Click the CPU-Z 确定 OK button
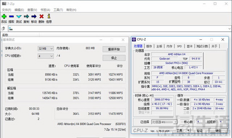The image size is (232, 138). point(218,131)
